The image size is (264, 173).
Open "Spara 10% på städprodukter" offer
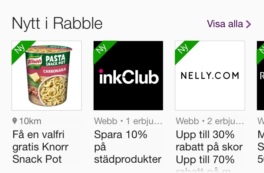pos(127,147)
